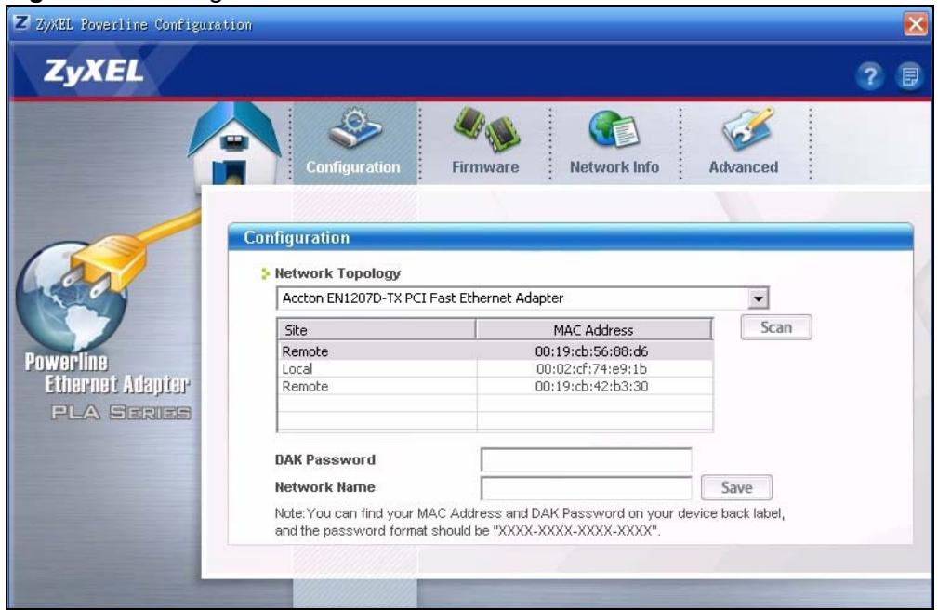Switch to the Configuration tab label
This screenshot has width=938, height=610.
pyautogui.click(x=353, y=167)
